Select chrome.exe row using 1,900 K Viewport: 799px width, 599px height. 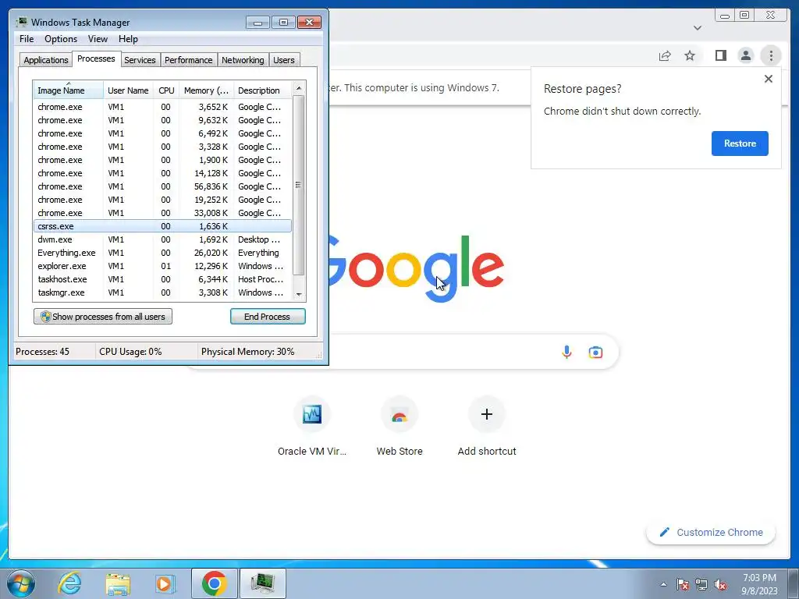[x=162, y=160]
